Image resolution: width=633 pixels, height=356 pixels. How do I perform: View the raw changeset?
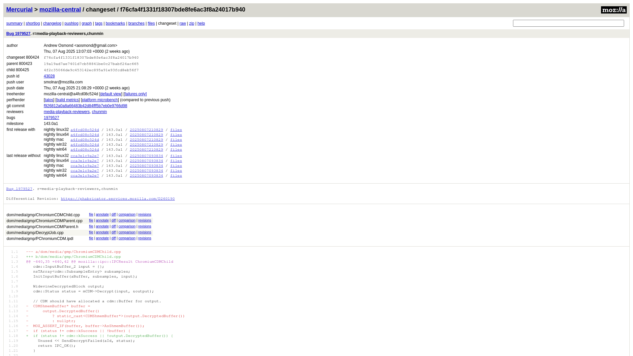tap(183, 23)
